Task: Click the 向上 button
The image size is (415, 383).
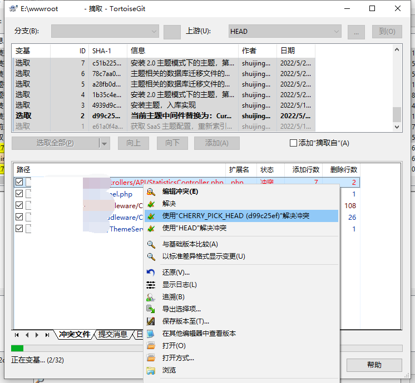Action: click(x=134, y=143)
